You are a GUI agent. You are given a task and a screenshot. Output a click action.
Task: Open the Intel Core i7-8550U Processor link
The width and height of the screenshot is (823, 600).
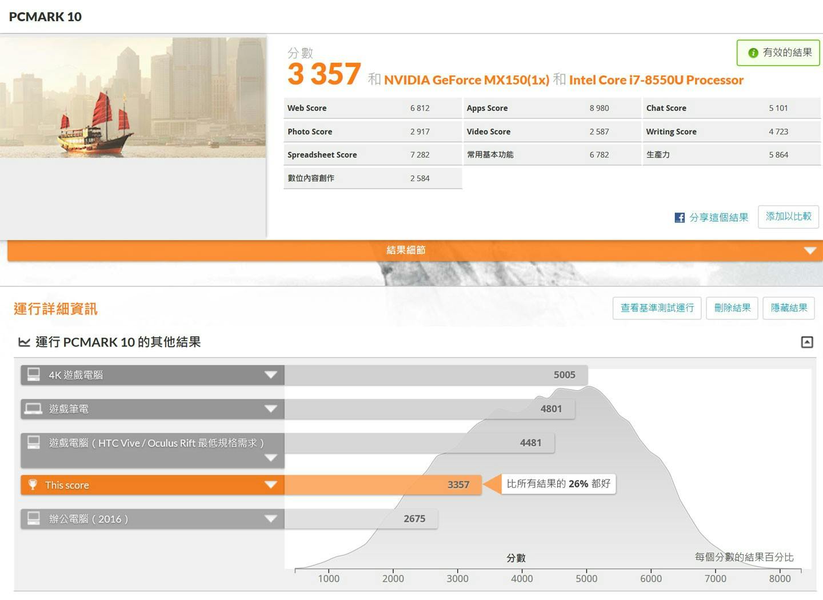[x=656, y=80]
